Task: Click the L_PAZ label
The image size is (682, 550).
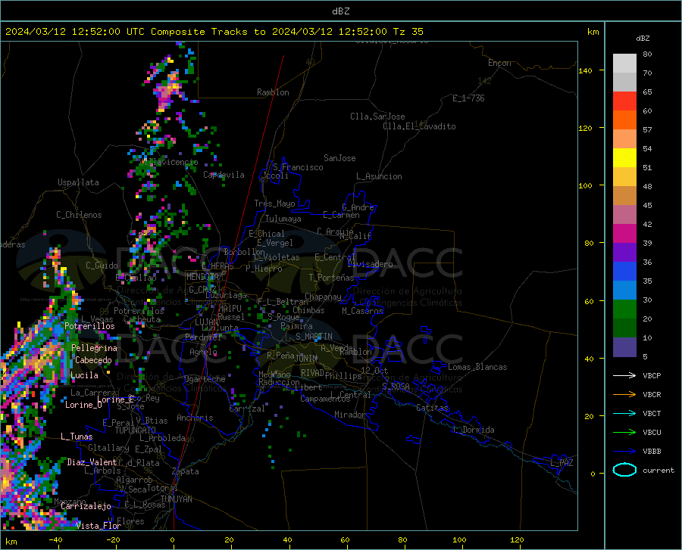Action: click(562, 463)
